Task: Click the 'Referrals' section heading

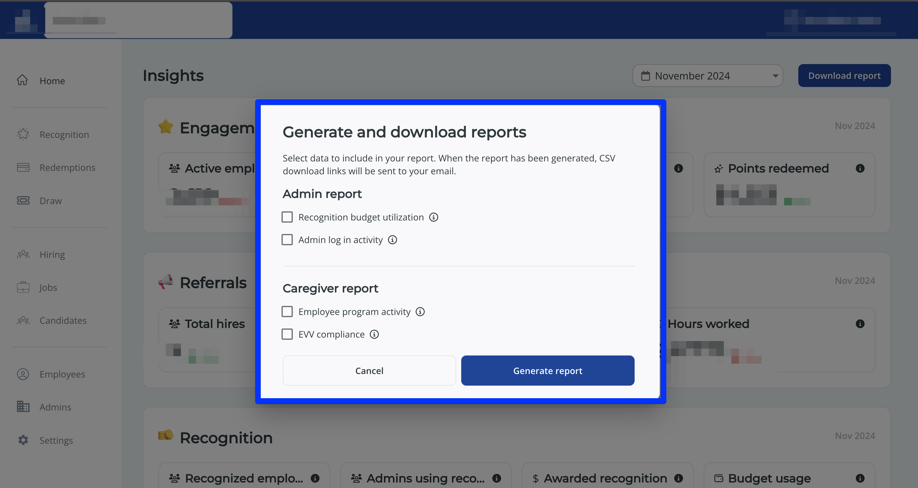Action: (x=213, y=283)
